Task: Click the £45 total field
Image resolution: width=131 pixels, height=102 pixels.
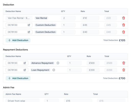Action: coord(111,25)
